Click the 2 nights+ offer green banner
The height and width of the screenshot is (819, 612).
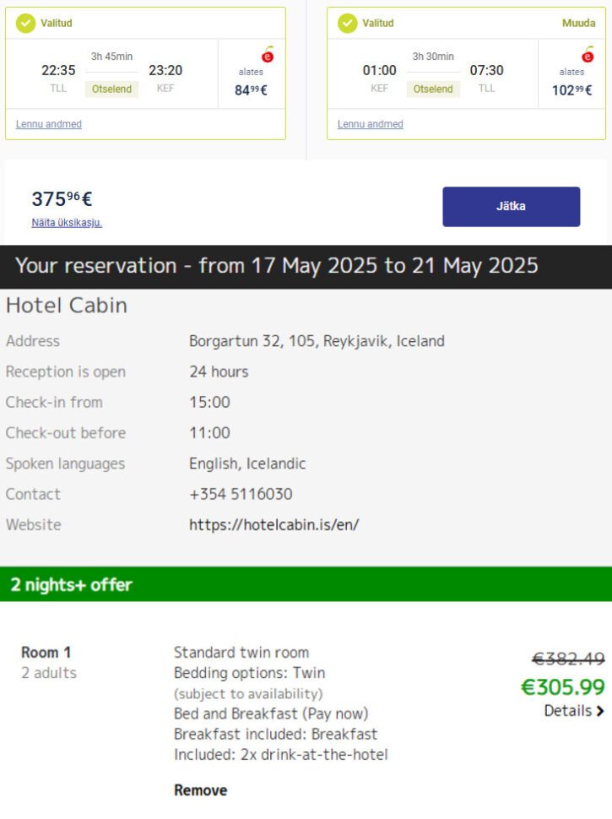306,584
